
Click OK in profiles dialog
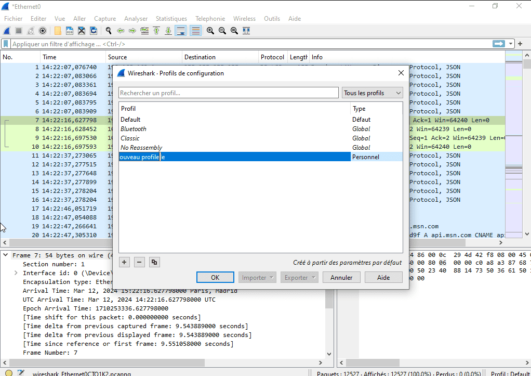pos(215,277)
